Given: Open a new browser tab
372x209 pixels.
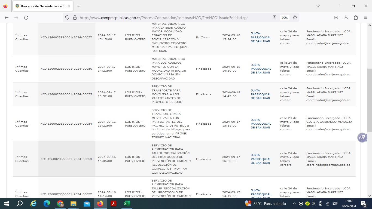Looking at the screenshot, I should point(79,6).
